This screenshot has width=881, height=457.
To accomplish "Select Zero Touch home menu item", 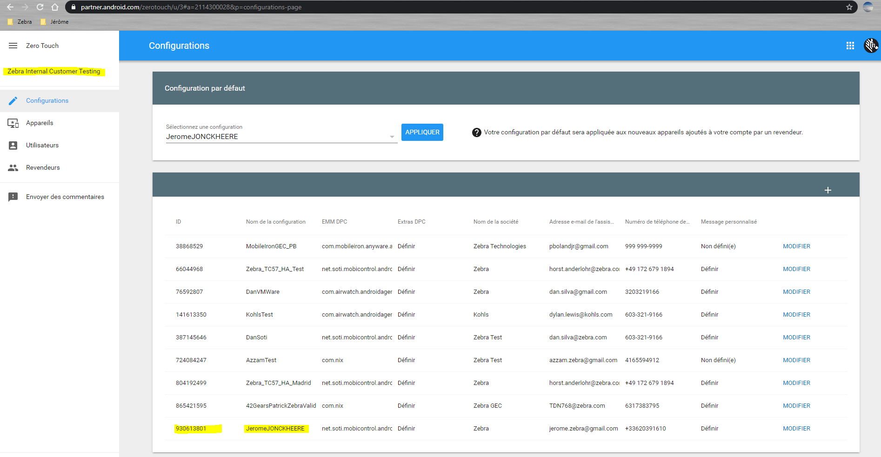I will 42,46.
